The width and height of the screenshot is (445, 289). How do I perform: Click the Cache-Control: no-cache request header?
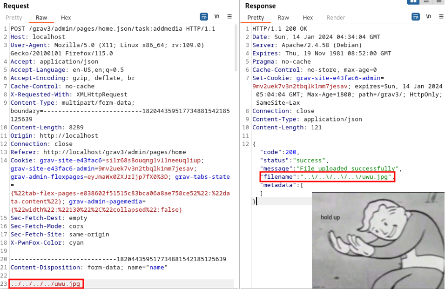click(x=53, y=86)
